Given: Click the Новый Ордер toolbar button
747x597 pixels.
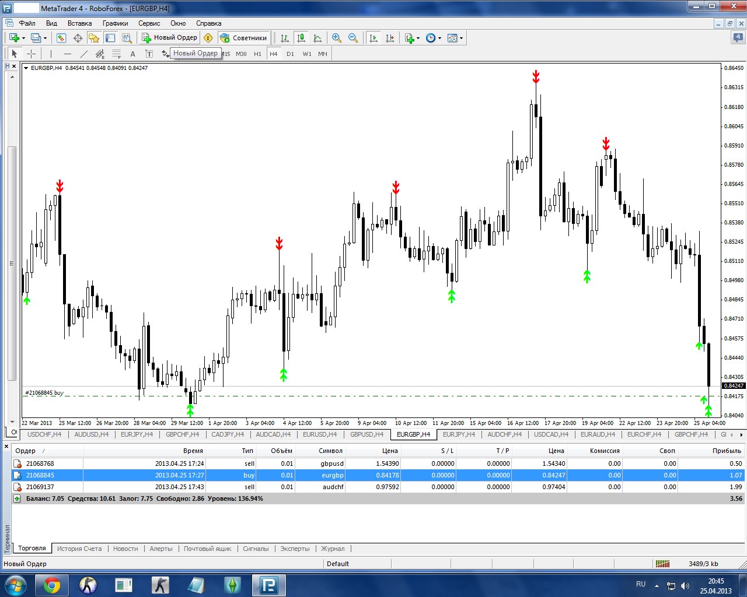Looking at the screenshot, I should [x=170, y=38].
